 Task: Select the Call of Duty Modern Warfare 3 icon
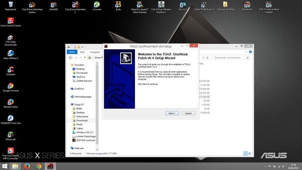[161, 8]
